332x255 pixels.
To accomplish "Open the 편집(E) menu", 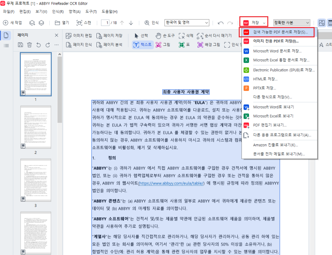I will [x=25, y=12].
